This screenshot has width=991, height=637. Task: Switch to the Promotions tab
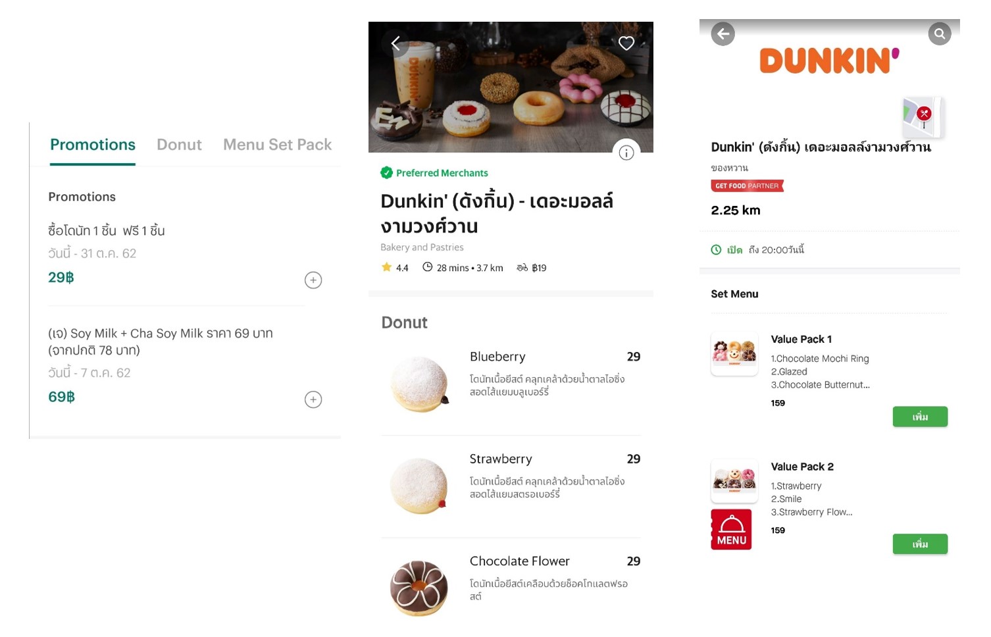point(93,145)
